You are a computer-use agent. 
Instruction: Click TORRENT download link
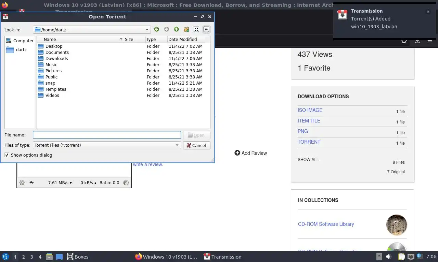coord(309,142)
